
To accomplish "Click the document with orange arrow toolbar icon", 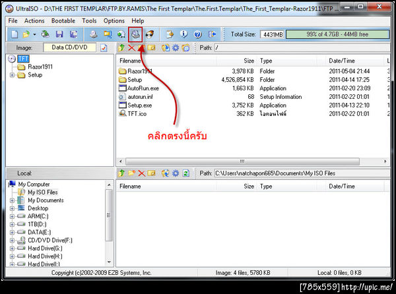I will click(x=170, y=34).
